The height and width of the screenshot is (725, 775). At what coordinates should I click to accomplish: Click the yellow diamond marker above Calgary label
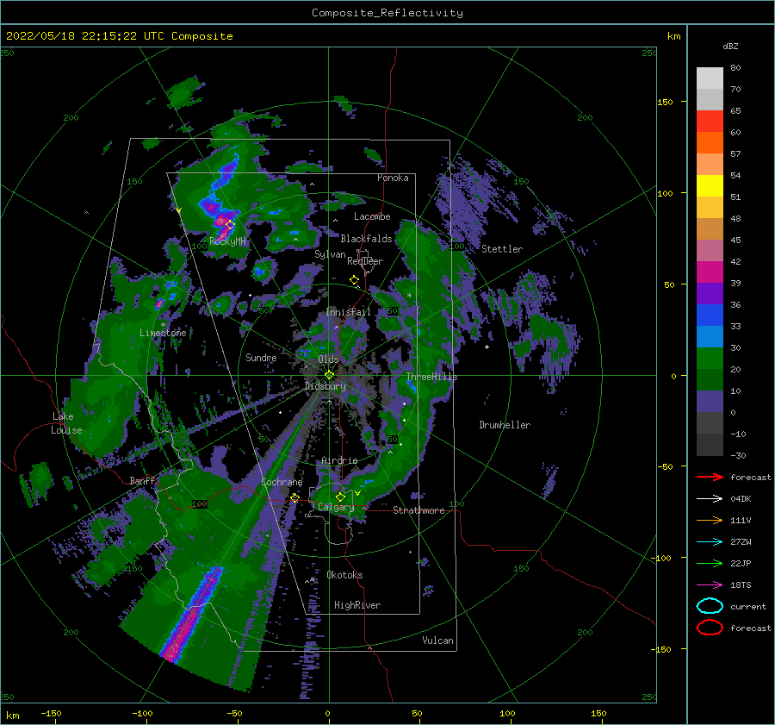pyautogui.click(x=340, y=497)
